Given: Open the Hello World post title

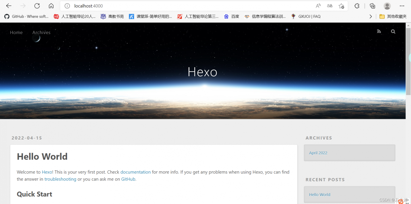Looking at the screenshot, I should (x=42, y=156).
